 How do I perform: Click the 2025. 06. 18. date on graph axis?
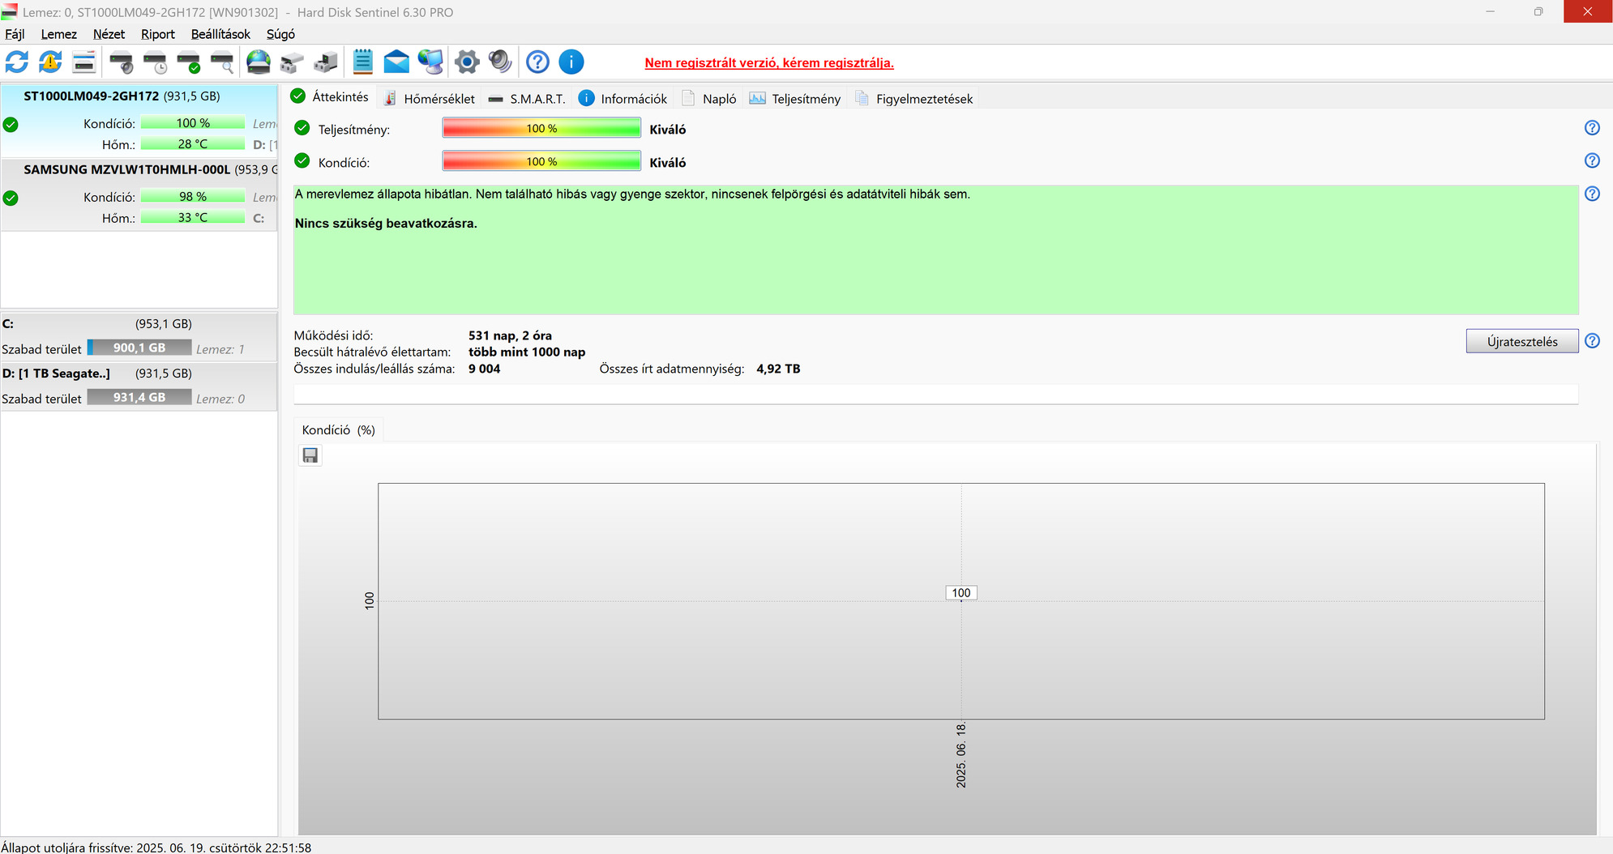[961, 755]
